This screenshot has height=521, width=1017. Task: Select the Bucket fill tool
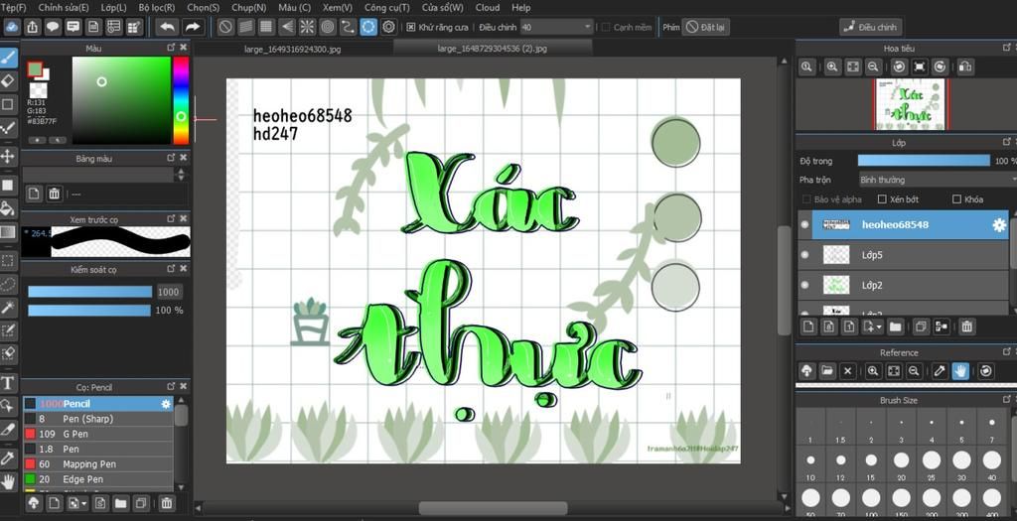8,208
